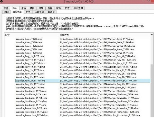The width and height of the screenshot is (154, 122).
Task: Open the 欢迎 welcome tab
Action: click(x=6, y=8)
